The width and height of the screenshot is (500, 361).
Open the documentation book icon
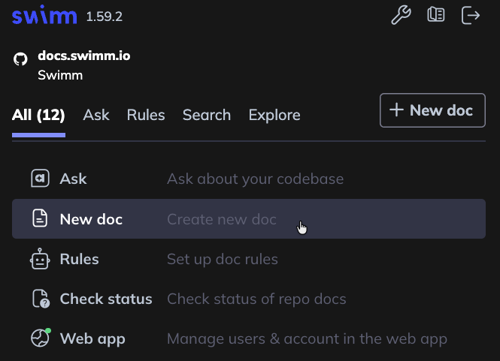435,15
